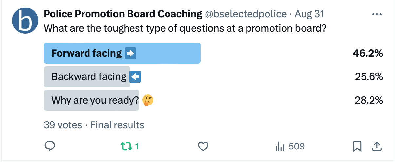This screenshot has height=162, width=396.
Task: Click the Police Promotion Board avatar
Action: point(26,20)
